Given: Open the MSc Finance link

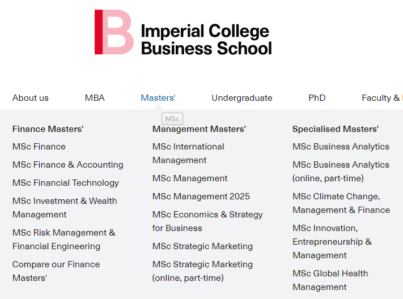Looking at the screenshot, I should [x=39, y=147].
